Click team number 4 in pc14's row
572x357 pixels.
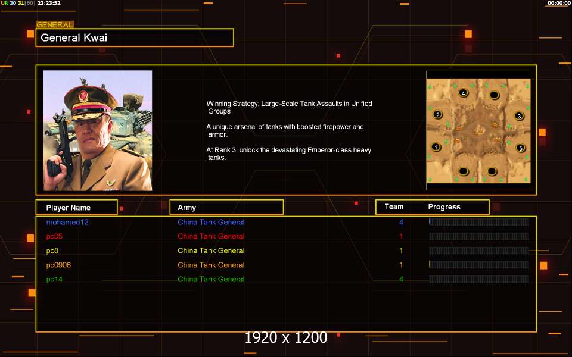401,279
